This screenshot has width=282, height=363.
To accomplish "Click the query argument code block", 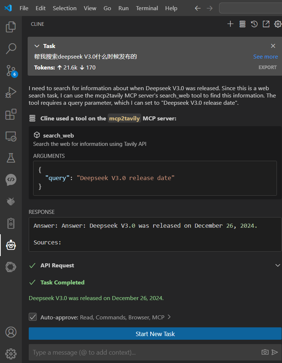I will pyautogui.click(x=155, y=178).
